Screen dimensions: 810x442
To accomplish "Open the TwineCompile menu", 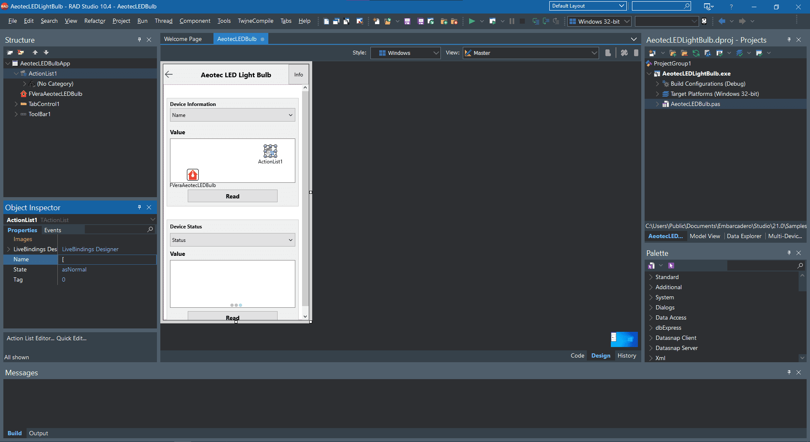I will 256,21.
